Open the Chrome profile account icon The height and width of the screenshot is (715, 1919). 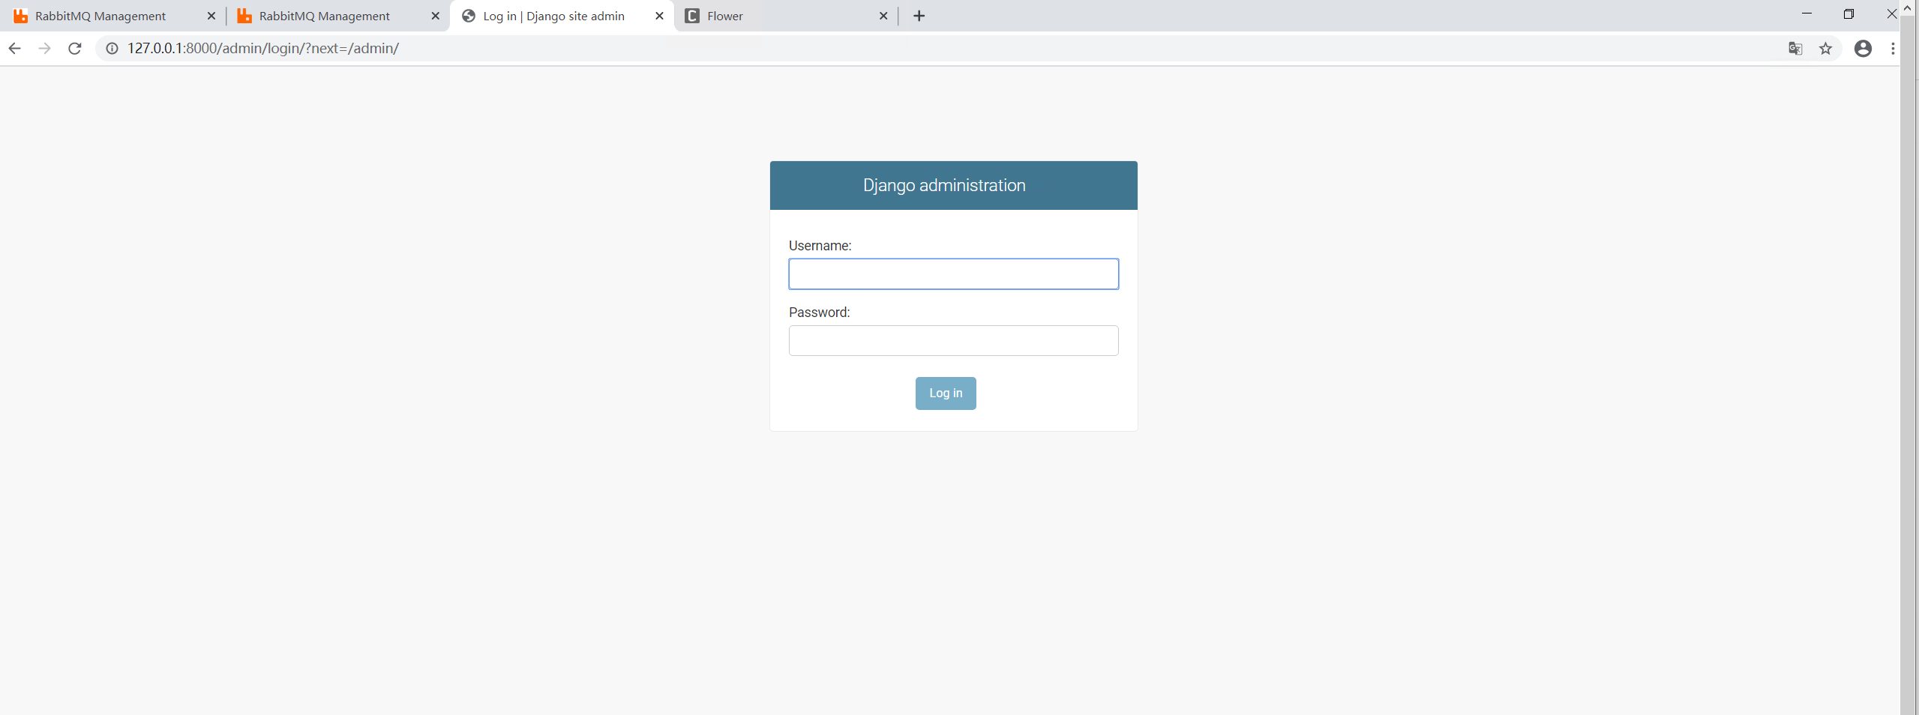coord(1863,49)
